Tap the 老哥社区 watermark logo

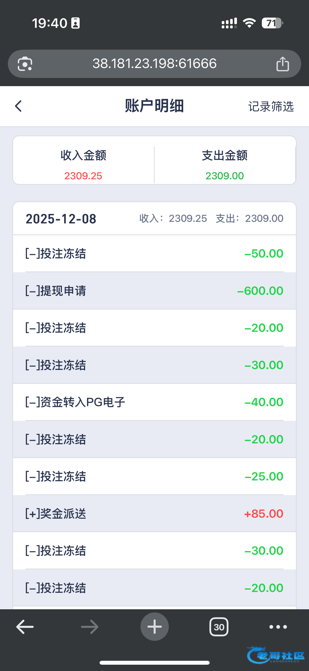276,656
